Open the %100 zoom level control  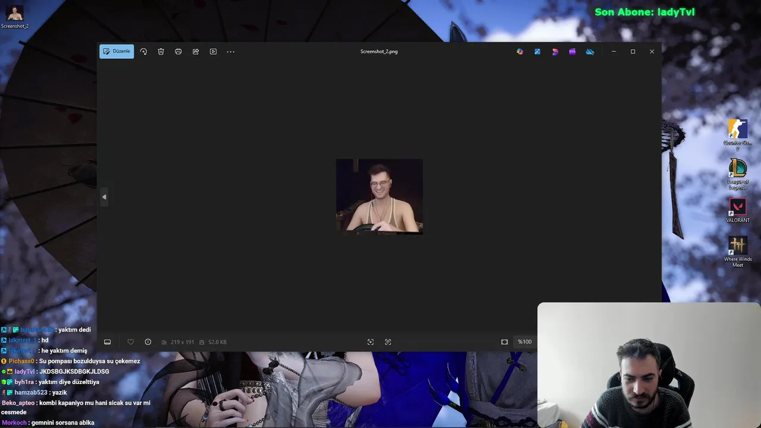[x=524, y=342]
